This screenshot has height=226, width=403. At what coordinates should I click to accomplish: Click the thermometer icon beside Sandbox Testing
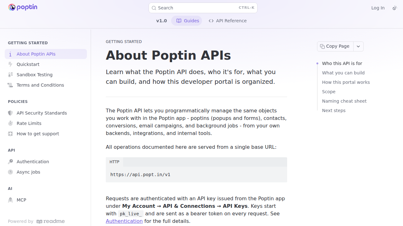pos(10,75)
